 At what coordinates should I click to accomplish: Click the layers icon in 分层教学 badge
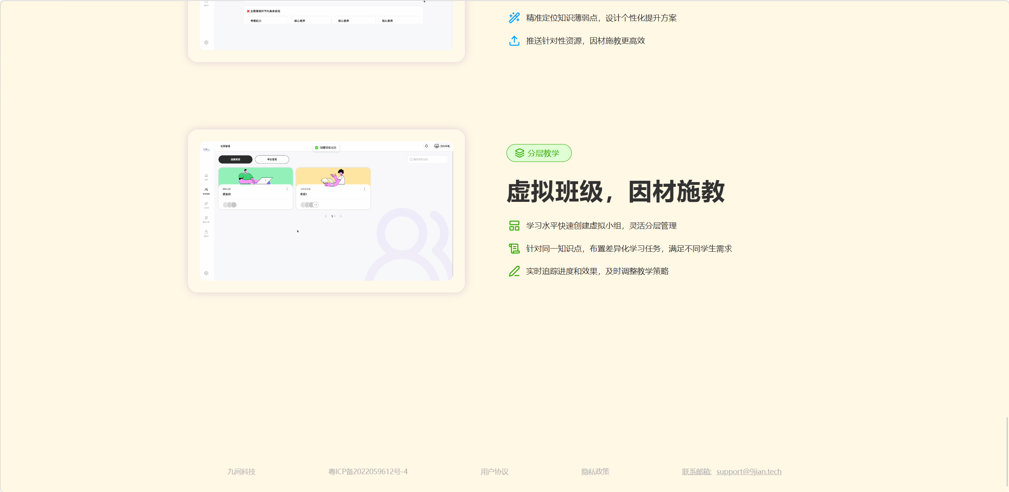click(x=520, y=153)
